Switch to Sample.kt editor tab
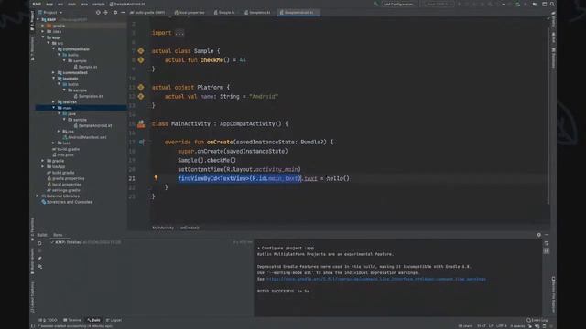The height and width of the screenshot is (329, 586). (x=224, y=12)
